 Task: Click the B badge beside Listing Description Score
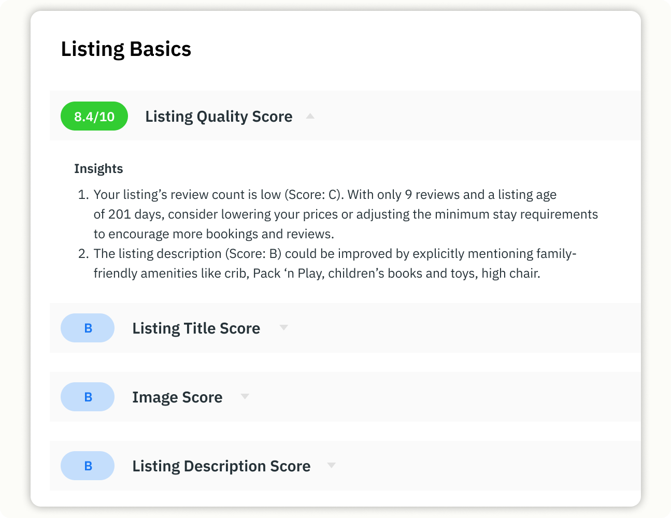(x=88, y=466)
